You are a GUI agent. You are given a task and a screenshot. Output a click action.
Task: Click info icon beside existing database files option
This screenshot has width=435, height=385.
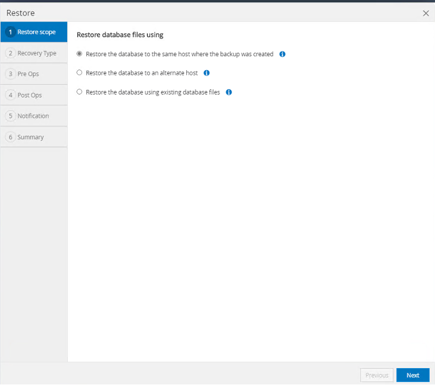pos(229,92)
